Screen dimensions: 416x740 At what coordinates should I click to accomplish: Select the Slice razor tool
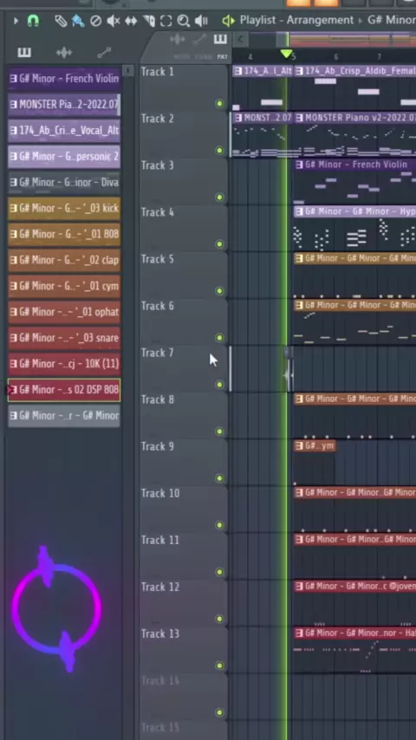coord(149,21)
